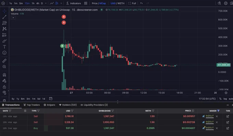The height and width of the screenshot is (136, 233).
Task: Switch to Top Traders tab
Action: [x=32, y=105]
